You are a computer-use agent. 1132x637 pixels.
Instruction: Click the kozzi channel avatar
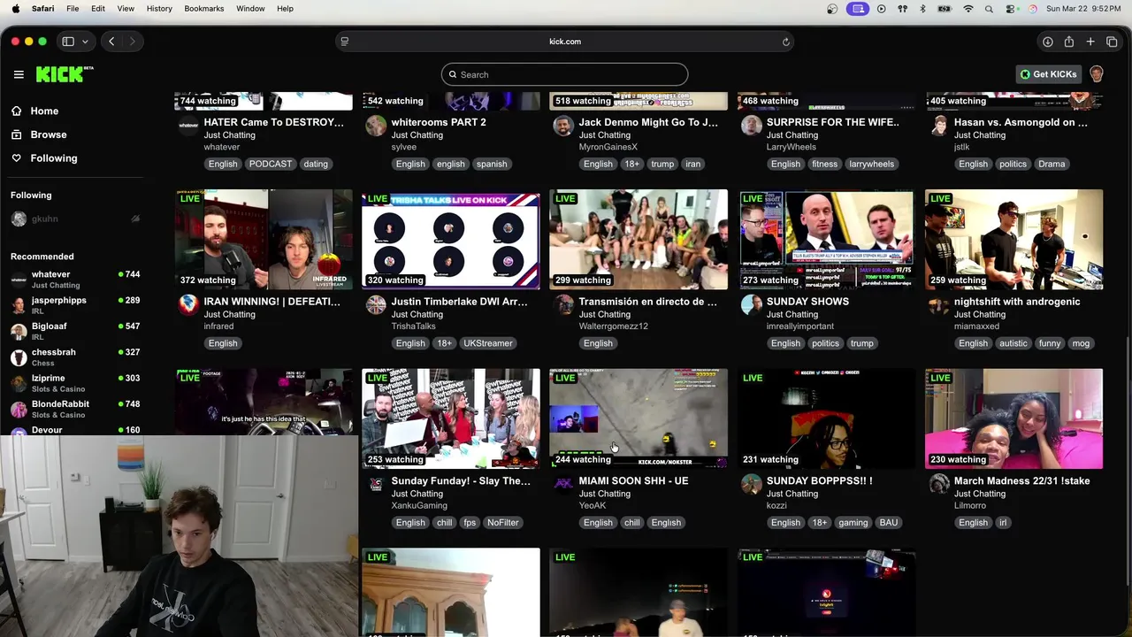pyautogui.click(x=751, y=484)
